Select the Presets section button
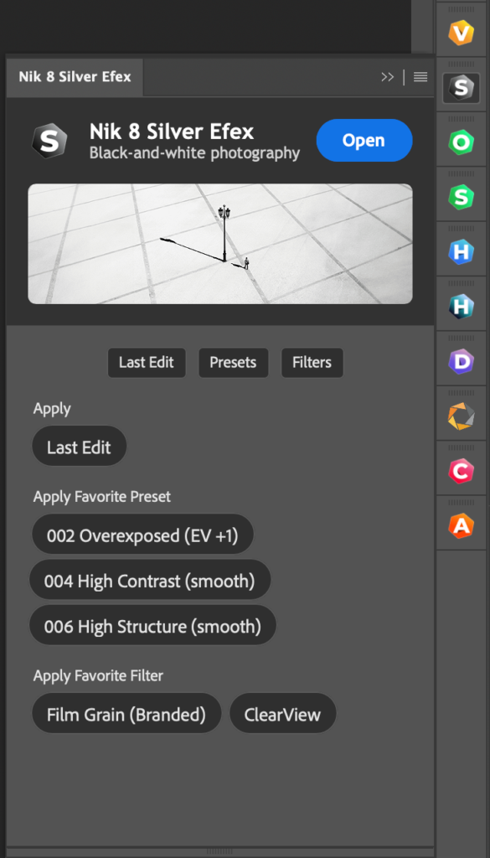Screen dimensions: 490x858 (233, 362)
